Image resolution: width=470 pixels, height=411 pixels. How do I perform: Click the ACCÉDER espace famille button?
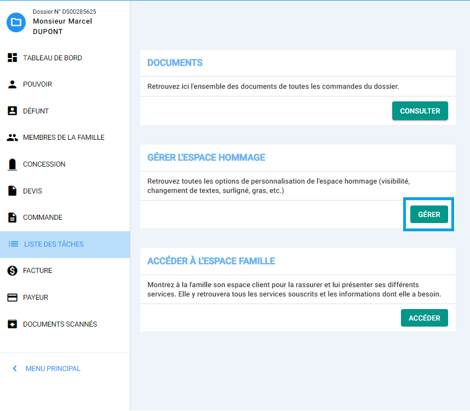pos(424,318)
